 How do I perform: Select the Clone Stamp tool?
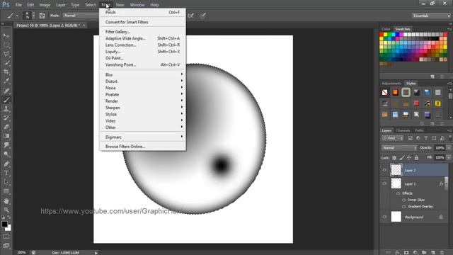[x=6, y=109]
